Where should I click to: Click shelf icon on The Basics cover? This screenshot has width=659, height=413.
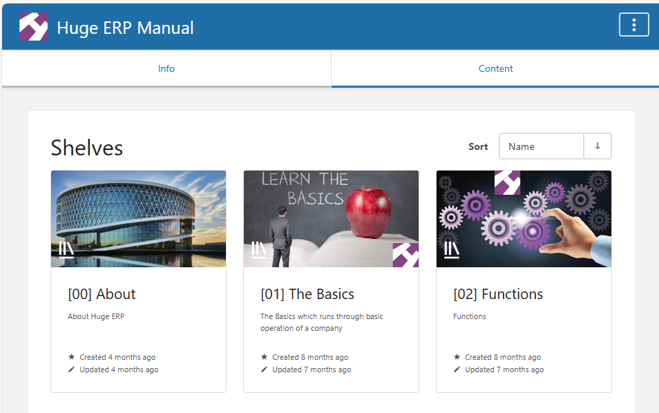click(259, 249)
